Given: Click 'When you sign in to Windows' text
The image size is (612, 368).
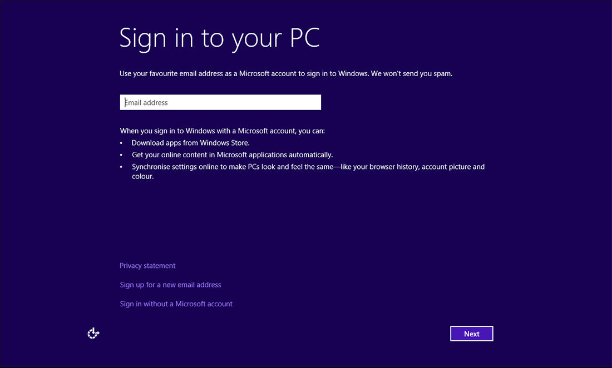Looking at the screenshot, I should 222,131.
